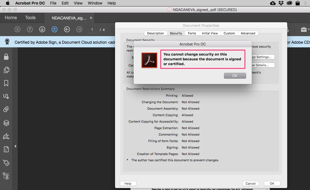Click 'Creation of Template Pages:' label
Image resolution: width=310 pixels, height=190 pixels.
(158, 154)
